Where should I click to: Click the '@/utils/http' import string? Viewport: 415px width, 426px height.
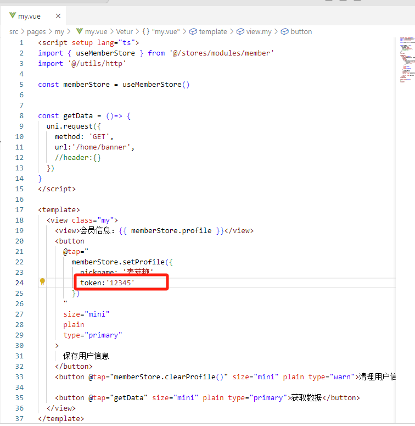97,64
